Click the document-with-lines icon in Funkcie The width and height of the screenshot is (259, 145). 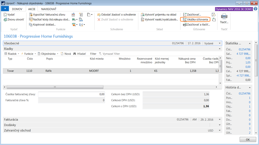(x=81, y=15)
